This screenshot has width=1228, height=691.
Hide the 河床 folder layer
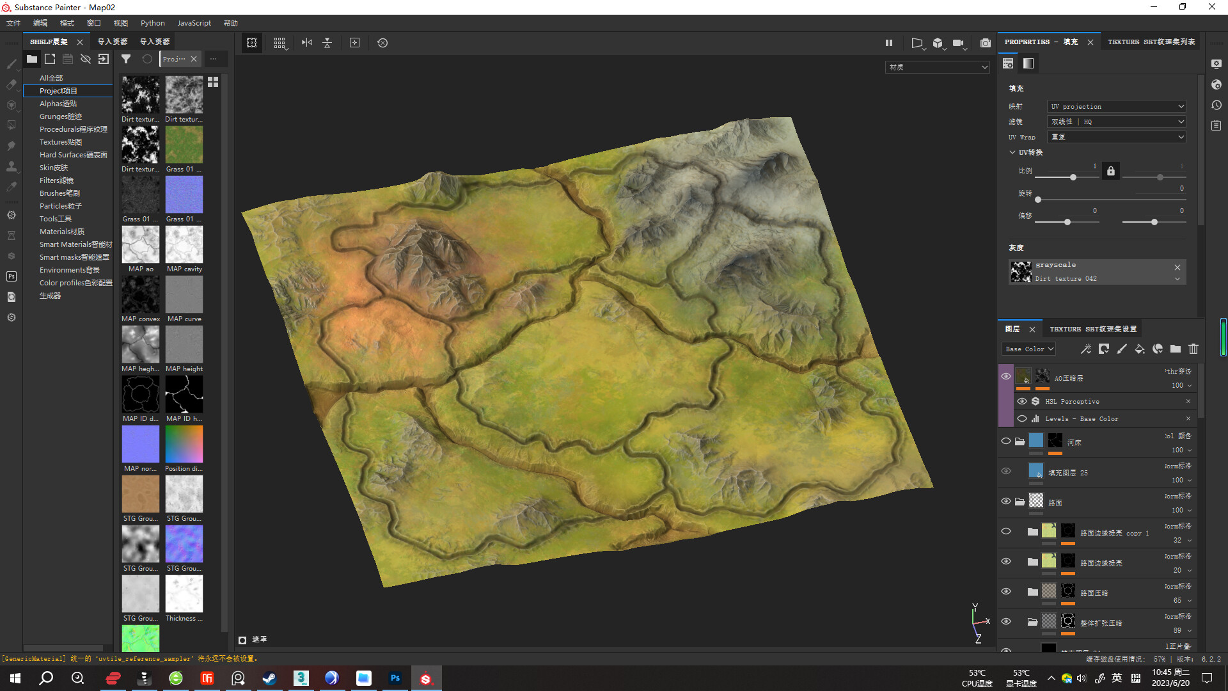click(1006, 441)
